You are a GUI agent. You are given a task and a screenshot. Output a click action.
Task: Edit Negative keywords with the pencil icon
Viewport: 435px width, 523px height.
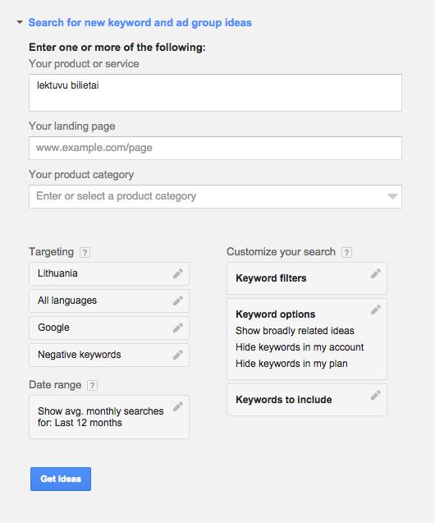coord(178,355)
